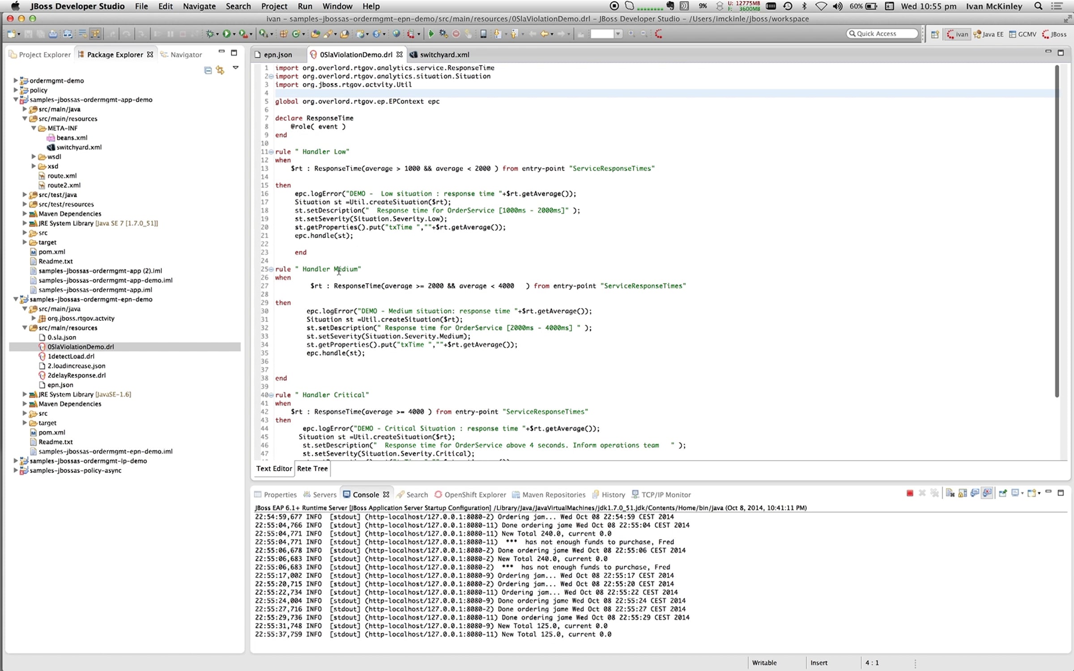Screen dimensions: 1074x671
Task: Select 1detectLoad.drl in the tree
Action: pos(71,356)
